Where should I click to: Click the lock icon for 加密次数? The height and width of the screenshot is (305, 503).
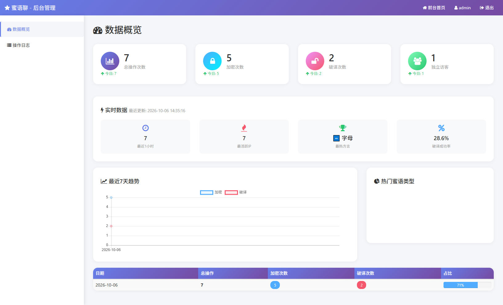pos(212,61)
